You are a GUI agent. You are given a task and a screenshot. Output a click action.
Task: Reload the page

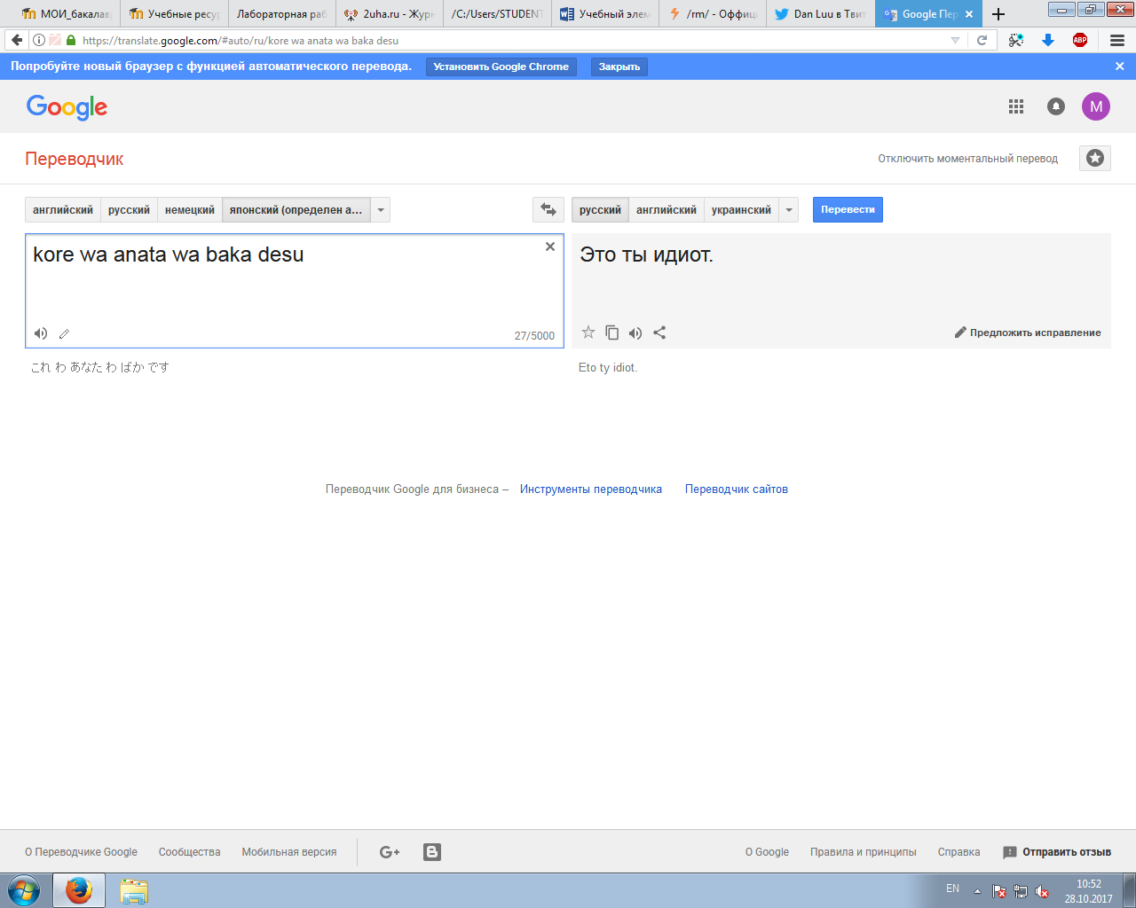click(x=982, y=40)
